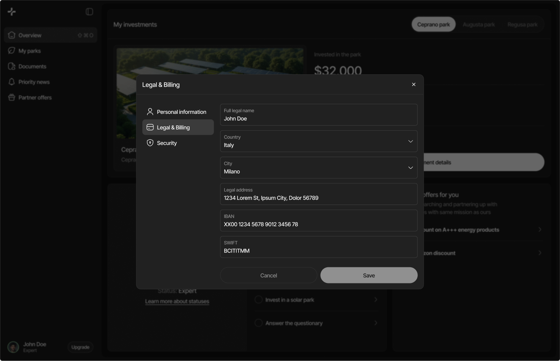
Task: Open the discount offer row chevron
Action: coord(540,253)
